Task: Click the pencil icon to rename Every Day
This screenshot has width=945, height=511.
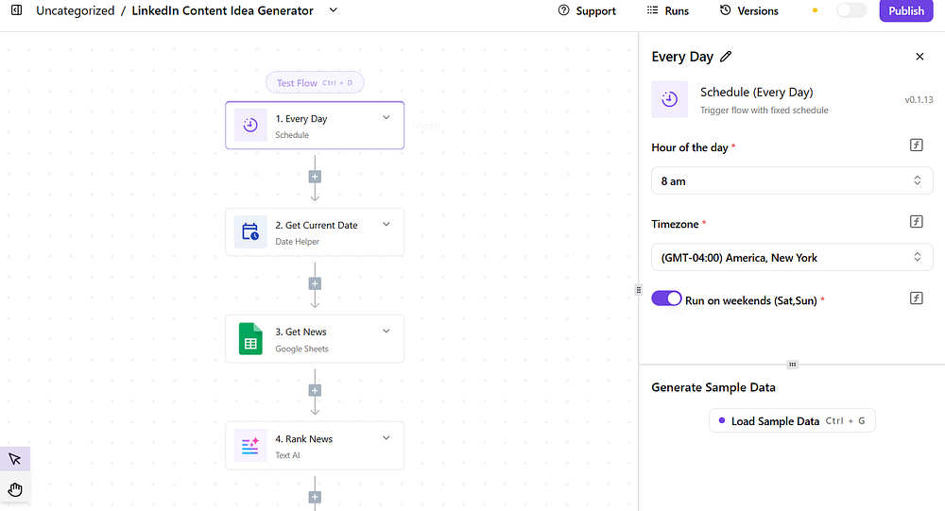Action: (x=726, y=57)
